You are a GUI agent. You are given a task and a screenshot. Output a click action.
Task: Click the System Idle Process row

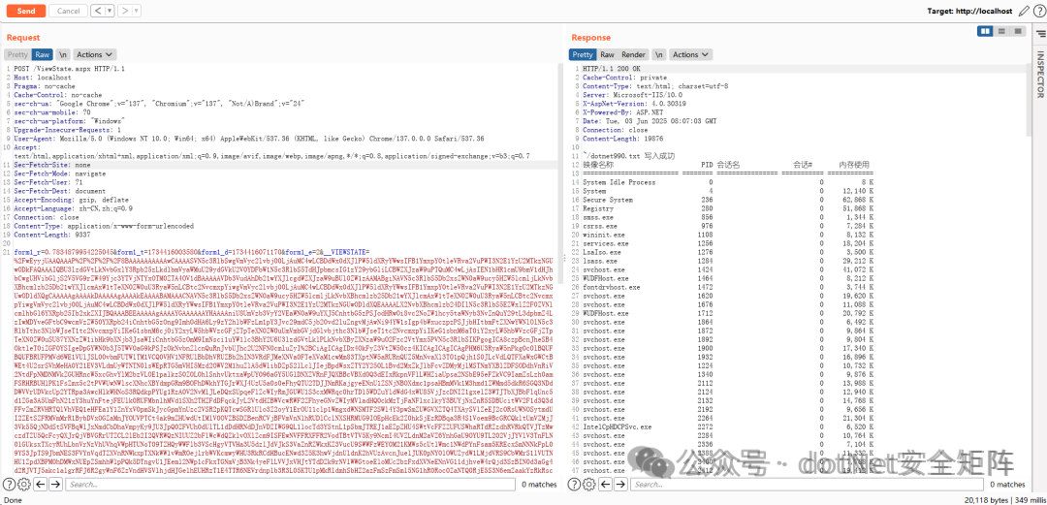728,181
